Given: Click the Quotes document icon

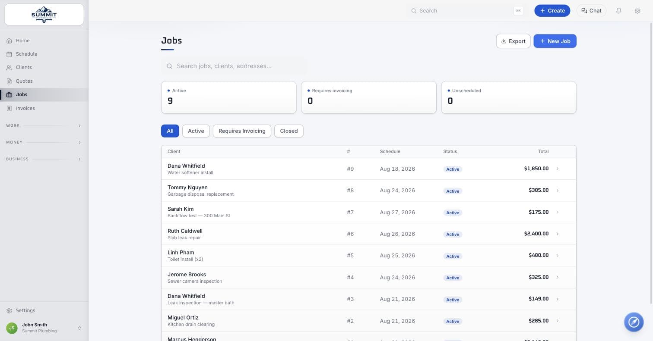Looking at the screenshot, I should pyautogui.click(x=9, y=81).
